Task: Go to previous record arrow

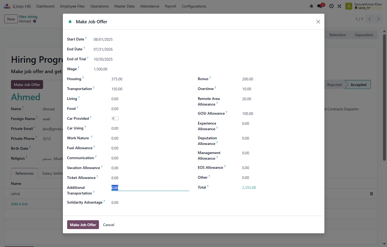Action: click(x=370, y=19)
